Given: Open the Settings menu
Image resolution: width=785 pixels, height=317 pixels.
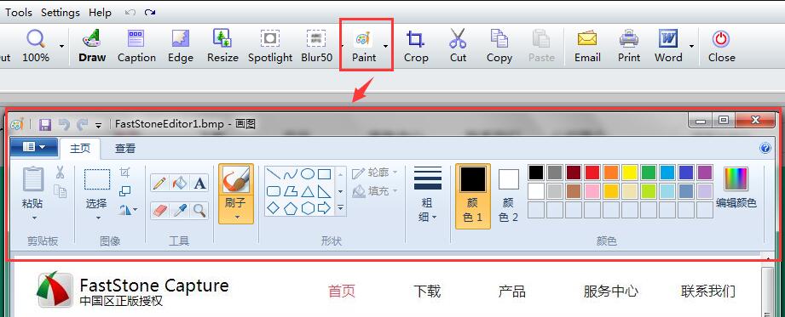Looking at the screenshot, I should 60,13.
